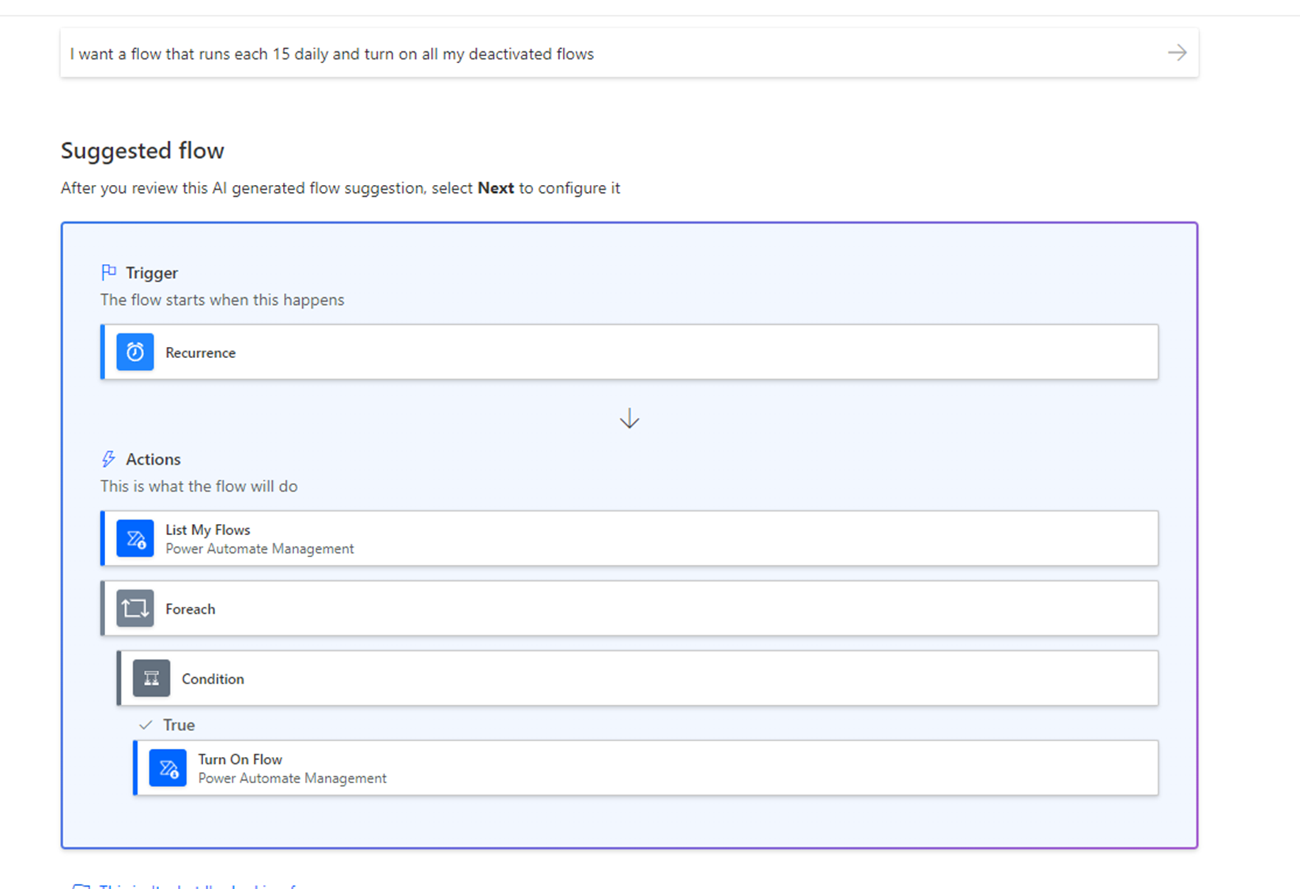Screen dimensions: 1300x889
Task: Click the Actions section heading
Action: (x=153, y=459)
